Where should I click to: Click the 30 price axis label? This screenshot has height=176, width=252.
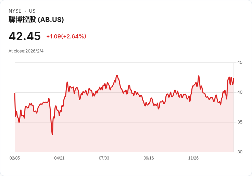[x=240, y=152]
